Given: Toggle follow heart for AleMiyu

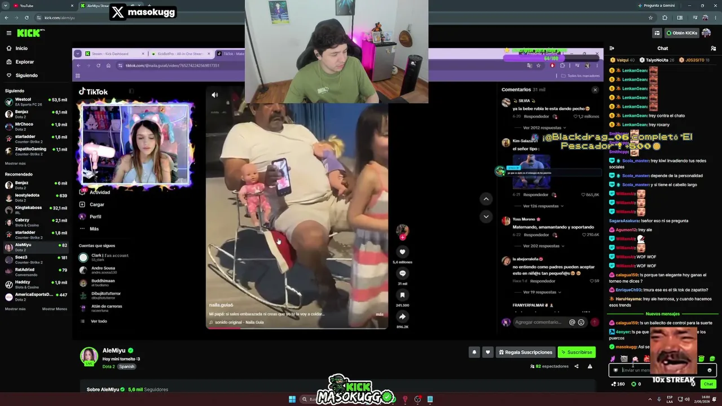Looking at the screenshot, I should [x=488, y=352].
